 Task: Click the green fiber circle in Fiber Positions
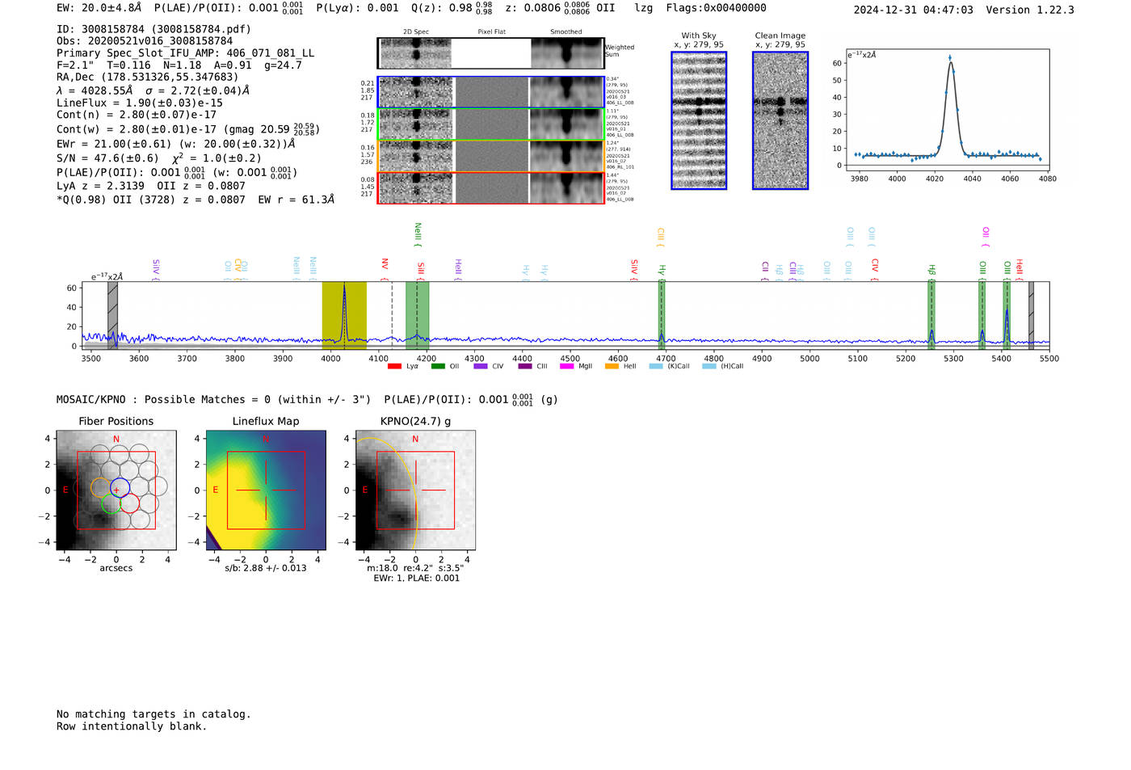coord(111,503)
